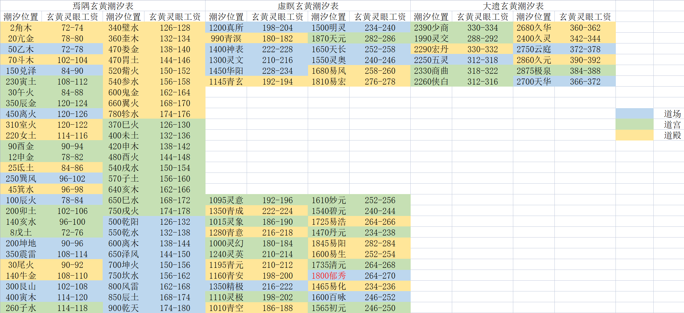Click the 2390少商 cell

coord(431,27)
